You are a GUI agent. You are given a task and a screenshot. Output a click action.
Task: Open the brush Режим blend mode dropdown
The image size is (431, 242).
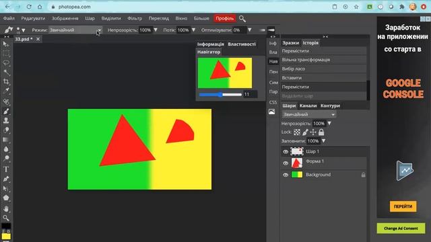click(75, 30)
